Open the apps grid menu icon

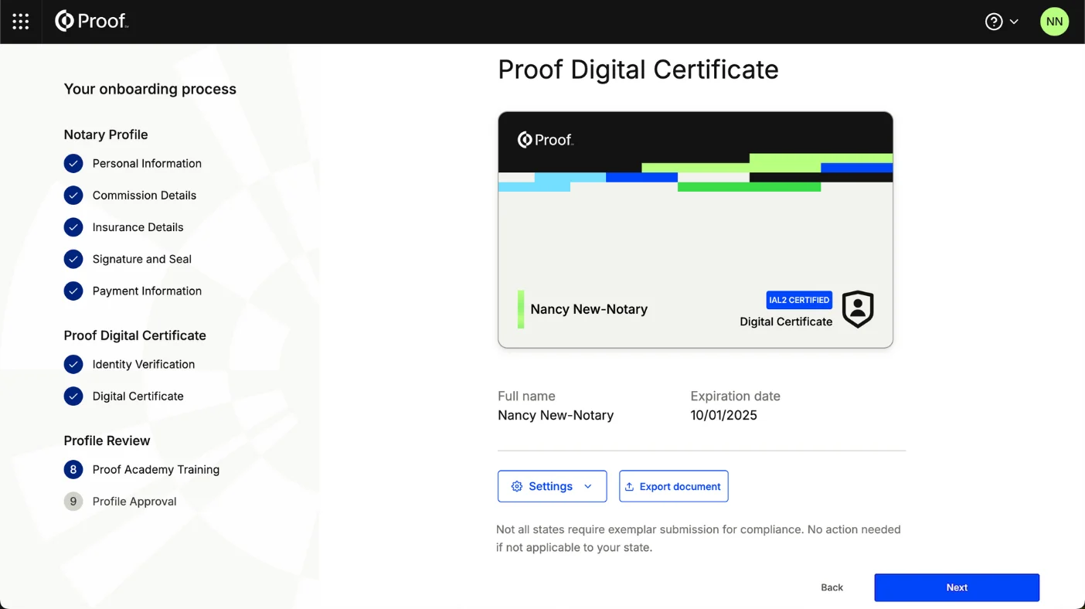pos(21,22)
